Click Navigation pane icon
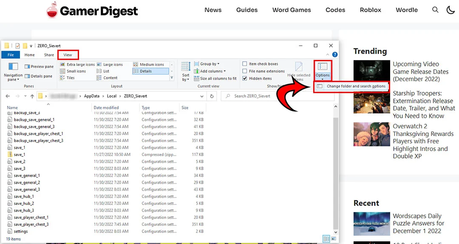The width and height of the screenshot is (459, 244). [x=13, y=66]
